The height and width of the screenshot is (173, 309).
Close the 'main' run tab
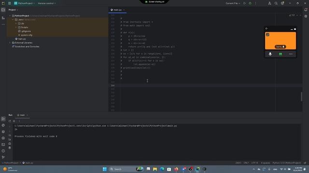click(28, 115)
